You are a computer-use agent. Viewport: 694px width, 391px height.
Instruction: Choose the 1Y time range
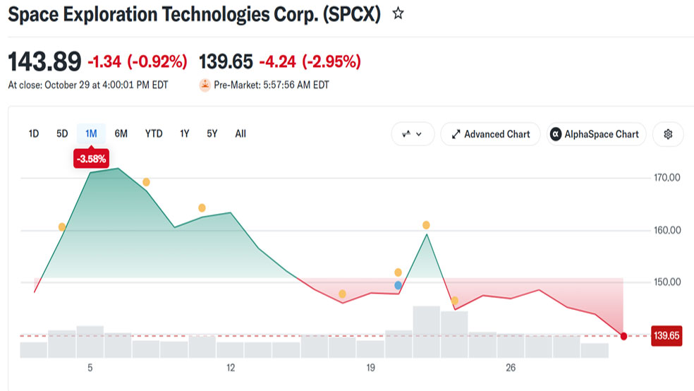click(x=185, y=133)
